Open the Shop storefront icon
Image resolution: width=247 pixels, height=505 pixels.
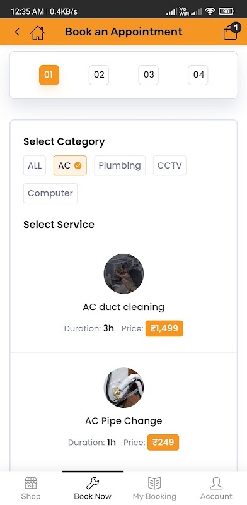coord(31,483)
